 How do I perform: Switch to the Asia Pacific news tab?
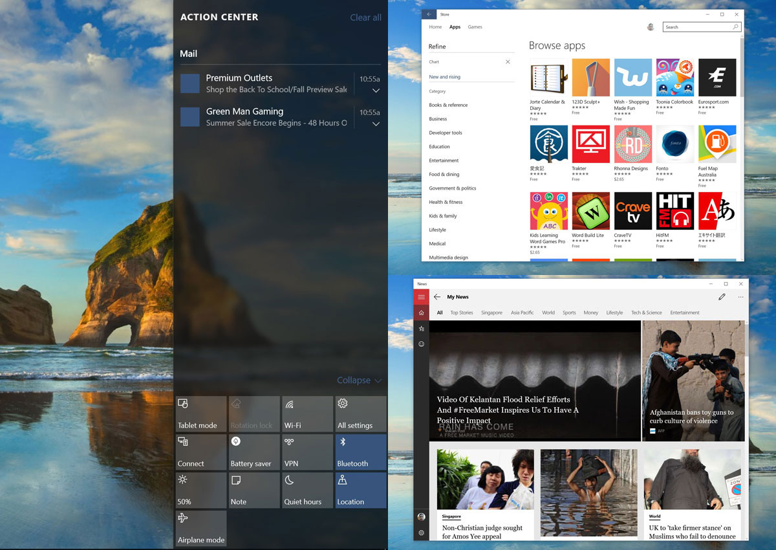(522, 313)
